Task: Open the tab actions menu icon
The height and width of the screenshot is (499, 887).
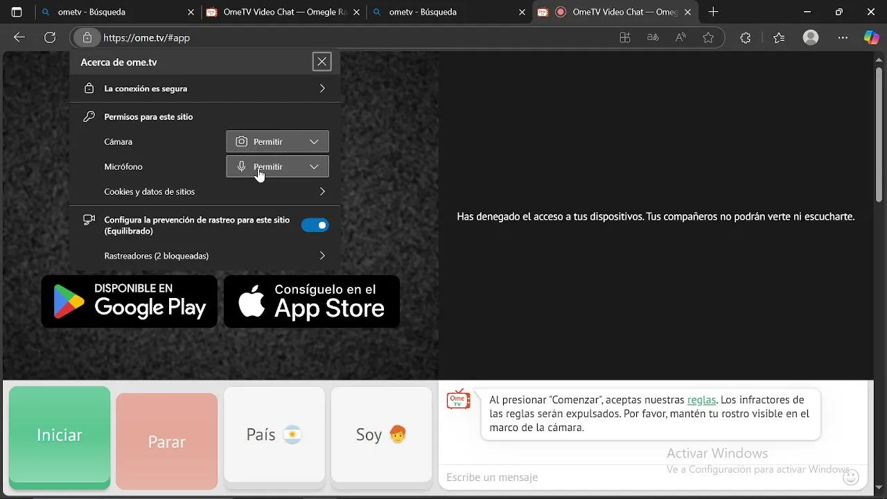Action: click(x=17, y=12)
